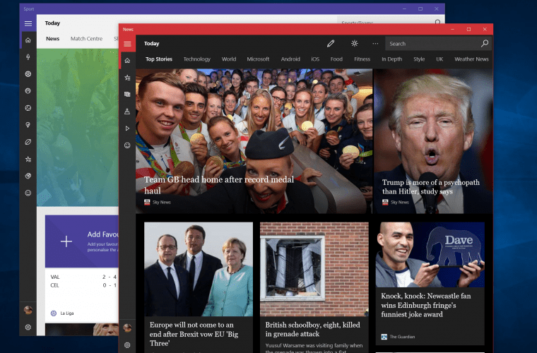Viewport: 537px width, 353px height.
Task: Click the magnifier search icon in News
Action: (x=485, y=44)
